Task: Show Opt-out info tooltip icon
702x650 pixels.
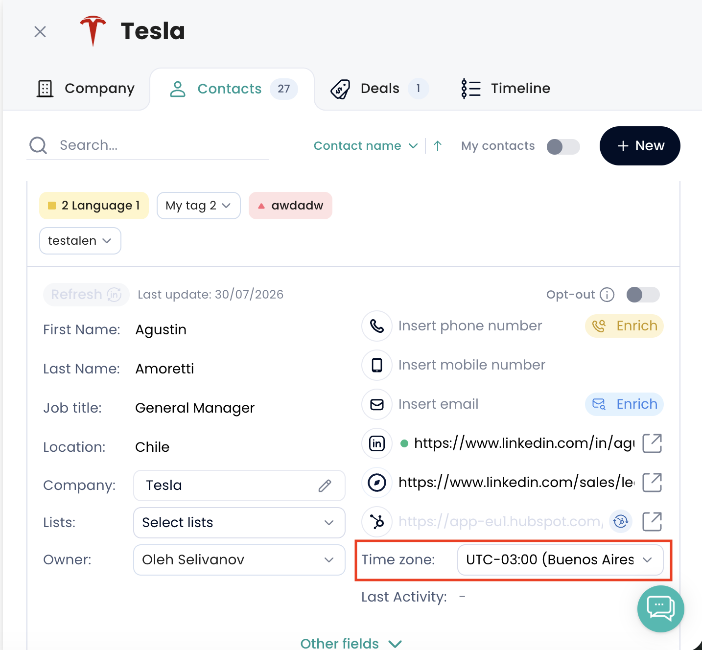Action: coord(607,295)
